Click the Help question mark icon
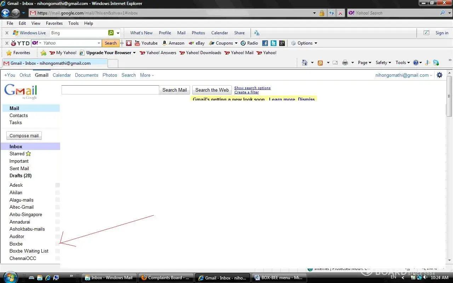Screen dimensions: 453x283 tap(415, 63)
